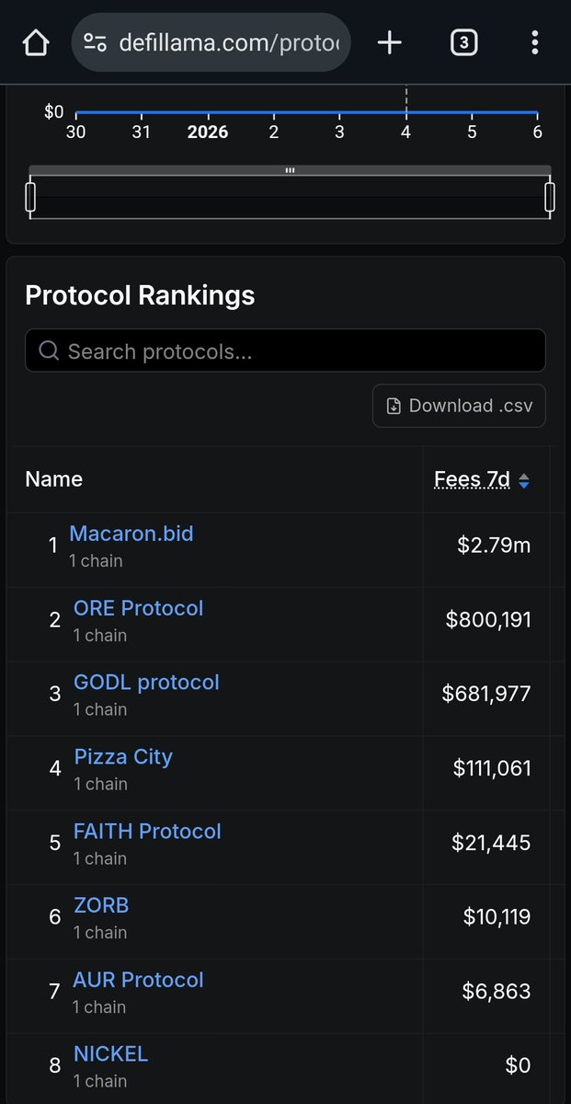Download the rankings as .csv
The width and height of the screenshot is (571, 1104).
tap(459, 406)
